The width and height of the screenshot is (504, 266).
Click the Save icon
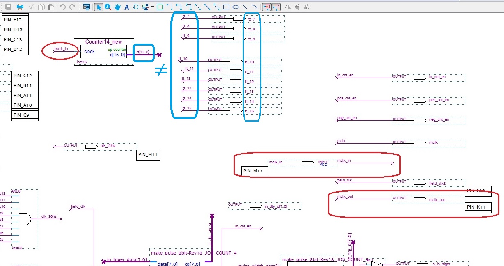click(8, 7)
